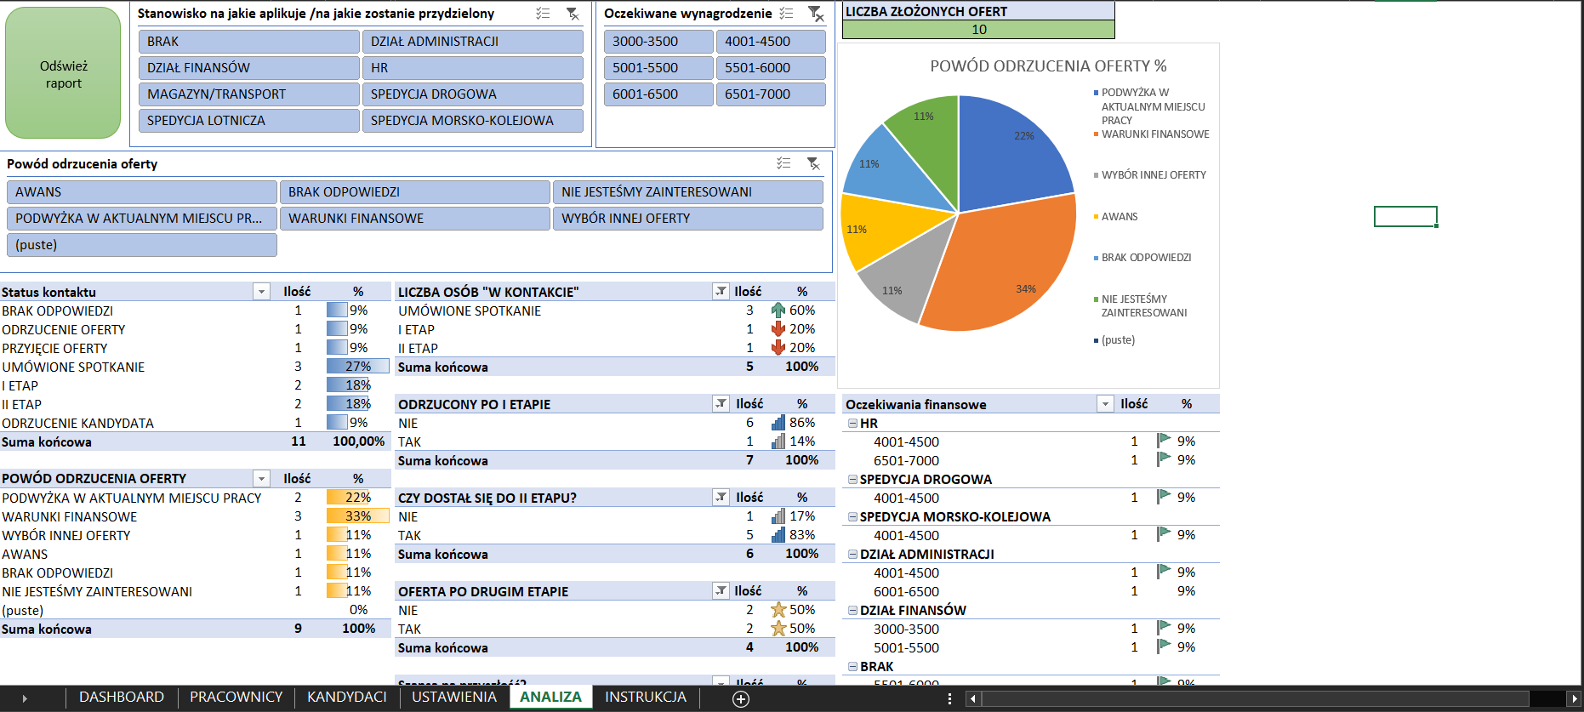This screenshot has height=712, width=1584.
Task: Switch to the DASHBOARD sheet tab
Action: click(x=122, y=698)
